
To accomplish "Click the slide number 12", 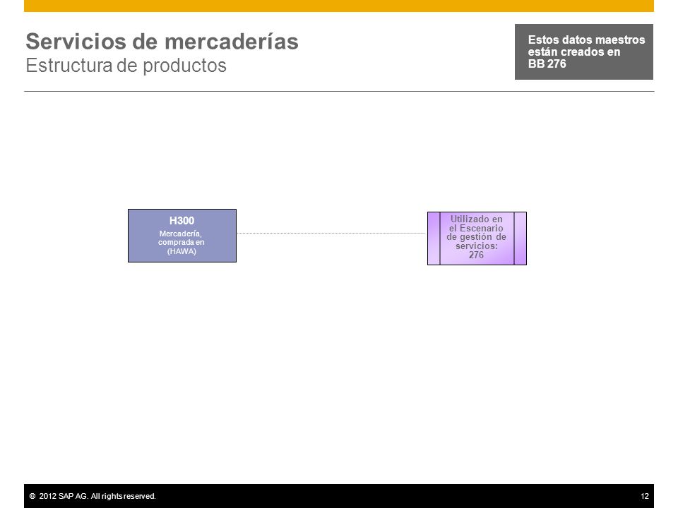I will click(x=644, y=496).
